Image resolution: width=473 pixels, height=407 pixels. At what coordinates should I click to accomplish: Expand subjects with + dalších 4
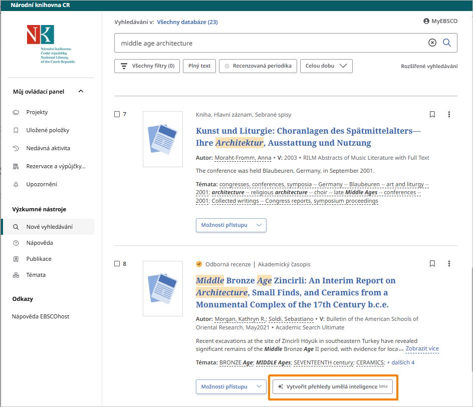401,362
